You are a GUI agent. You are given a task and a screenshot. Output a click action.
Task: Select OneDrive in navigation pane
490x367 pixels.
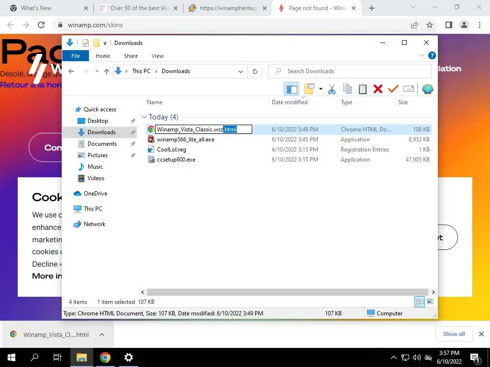[95, 194]
